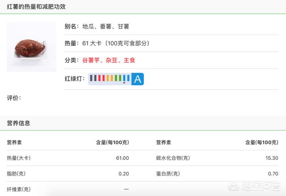
Task: Click the 纤维素(克) nutrient row label
Action: point(18,189)
